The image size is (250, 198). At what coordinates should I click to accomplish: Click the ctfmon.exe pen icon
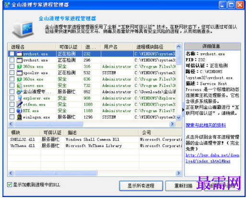pyautogui.click(x=19, y=104)
